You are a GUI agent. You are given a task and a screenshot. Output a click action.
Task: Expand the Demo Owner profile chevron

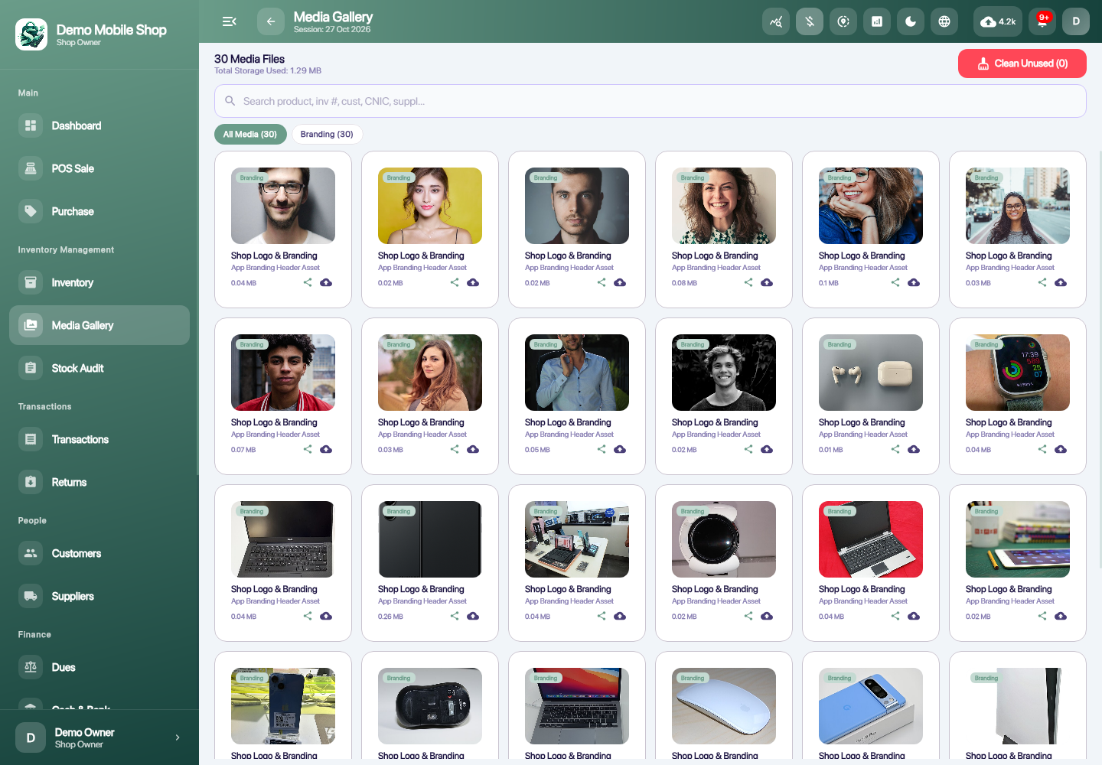[178, 737]
